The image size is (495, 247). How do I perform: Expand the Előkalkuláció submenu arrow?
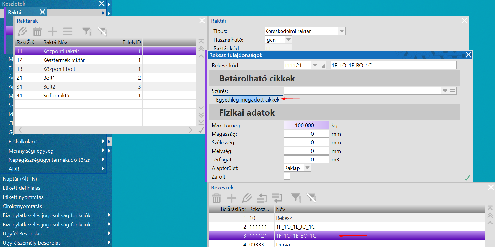103,141
